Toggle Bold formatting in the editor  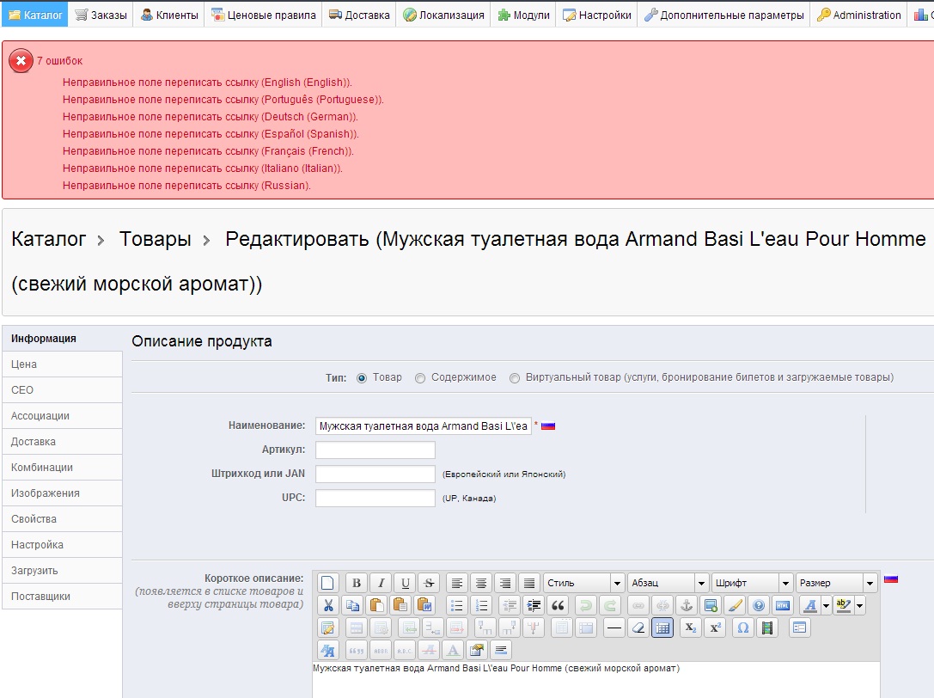(x=357, y=583)
